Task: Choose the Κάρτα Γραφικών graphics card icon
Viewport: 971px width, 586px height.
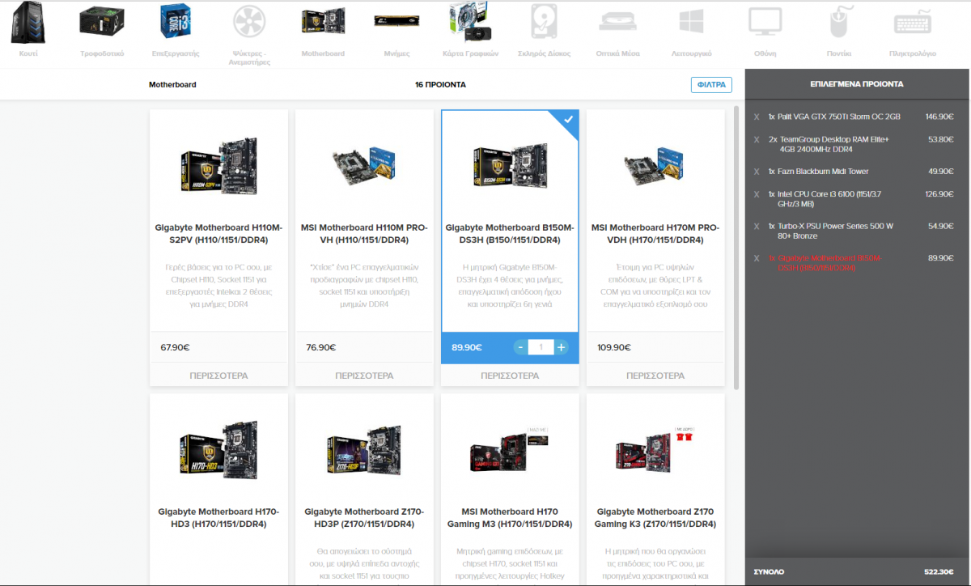Action: coord(471,22)
